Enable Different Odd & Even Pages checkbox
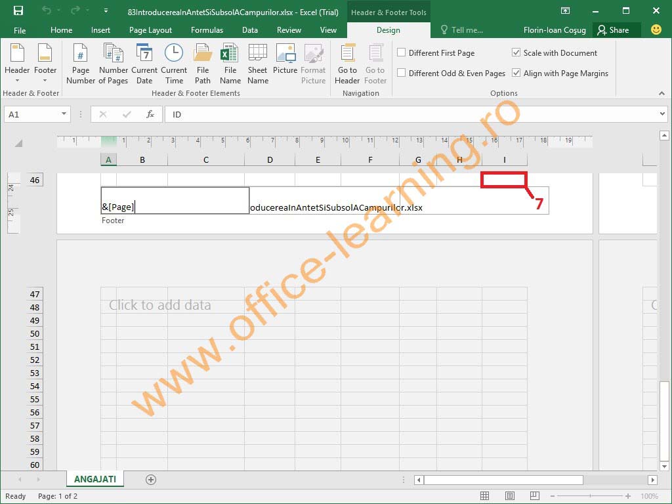Viewport: 672px width, 504px height. (x=402, y=73)
